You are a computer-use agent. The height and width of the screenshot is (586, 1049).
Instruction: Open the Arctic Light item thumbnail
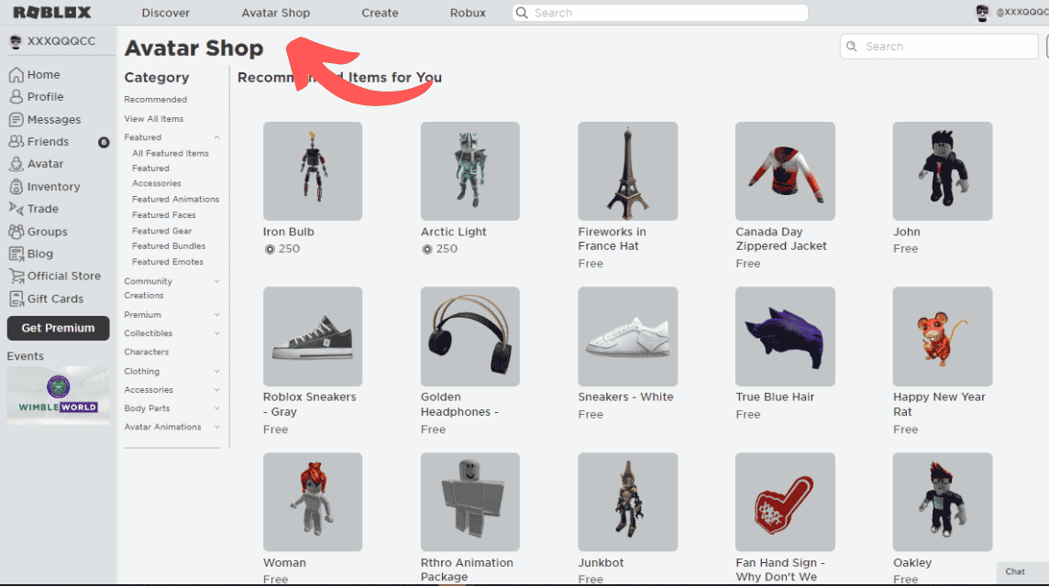coord(469,171)
